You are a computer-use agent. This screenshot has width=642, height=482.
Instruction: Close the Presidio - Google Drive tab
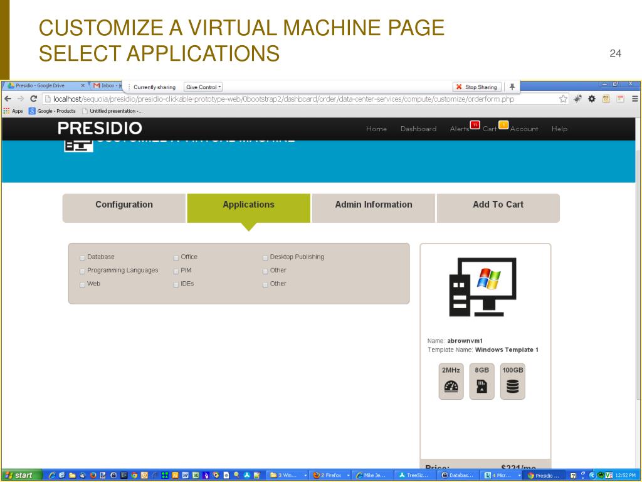[83, 85]
